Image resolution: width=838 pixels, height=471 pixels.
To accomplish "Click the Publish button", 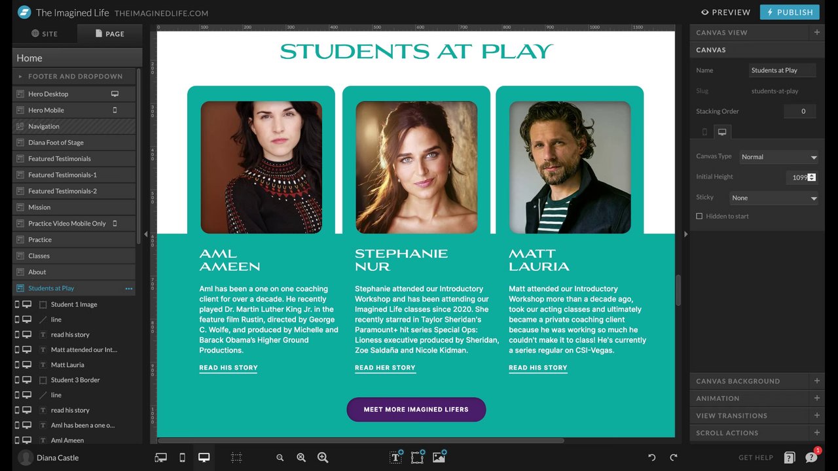I will coord(790,12).
